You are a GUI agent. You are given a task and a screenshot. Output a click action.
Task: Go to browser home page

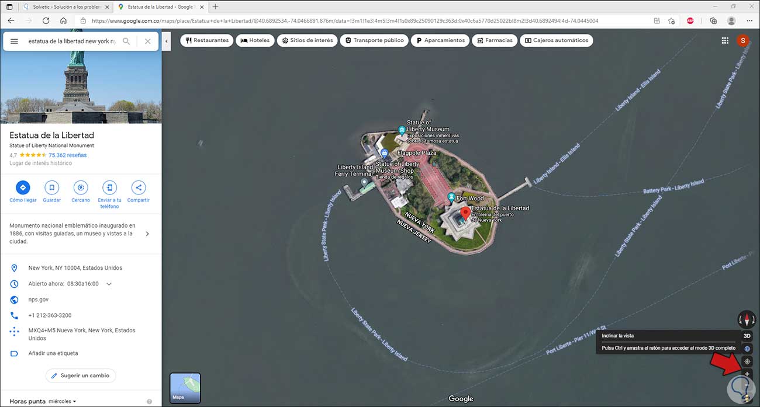pos(63,20)
